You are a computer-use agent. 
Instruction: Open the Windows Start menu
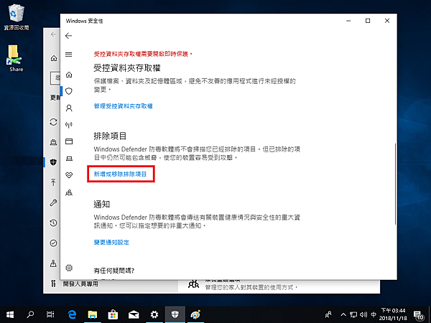point(10,314)
